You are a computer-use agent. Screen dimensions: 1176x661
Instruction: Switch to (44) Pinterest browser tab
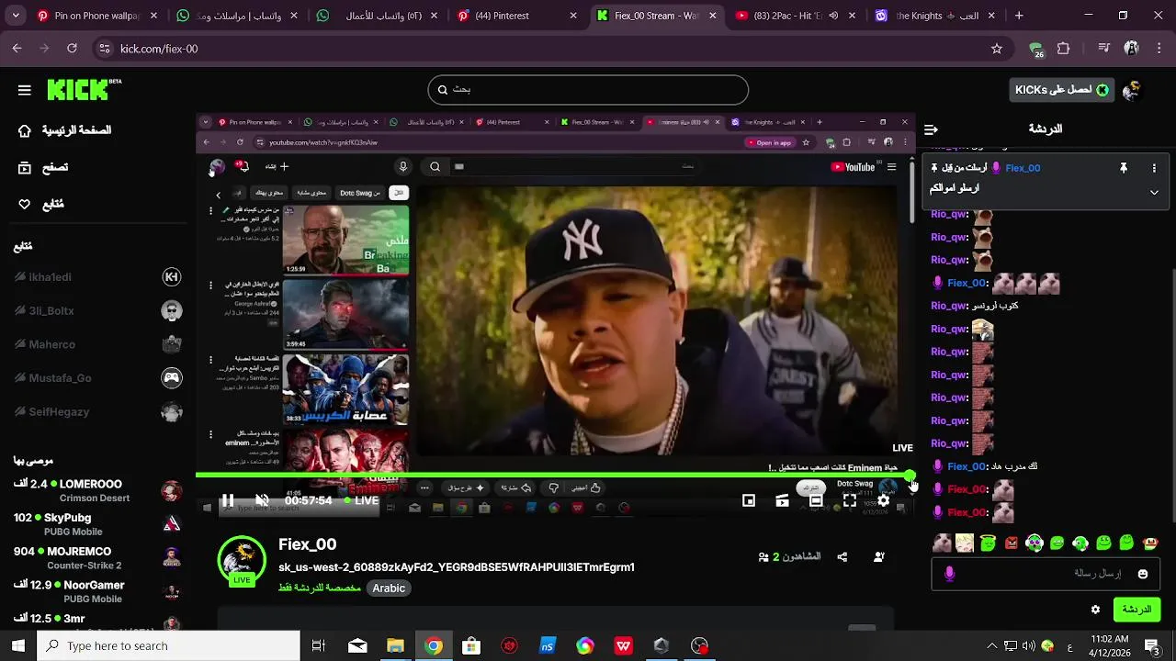pyautogui.click(x=517, y=16)
